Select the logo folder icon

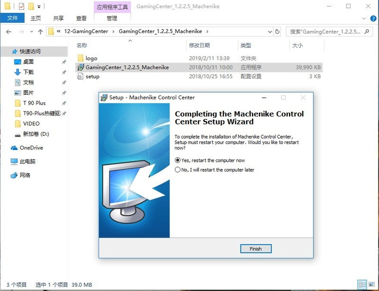pos(81,58)
